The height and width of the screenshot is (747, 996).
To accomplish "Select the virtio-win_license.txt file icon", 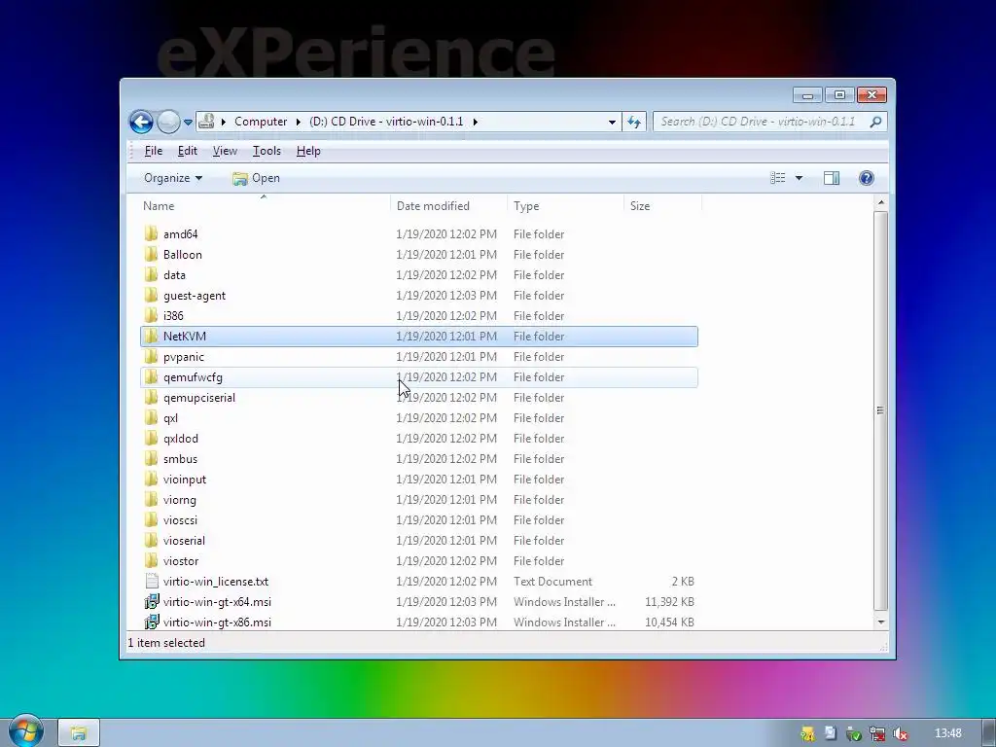I will tap(151, 582).
